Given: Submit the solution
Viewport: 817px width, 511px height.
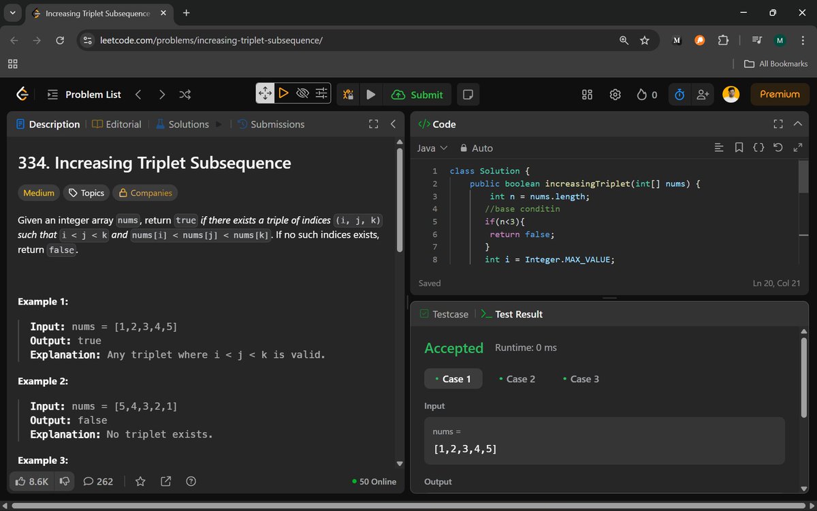Looking at the screenshot, I should [x=417, y=95].
